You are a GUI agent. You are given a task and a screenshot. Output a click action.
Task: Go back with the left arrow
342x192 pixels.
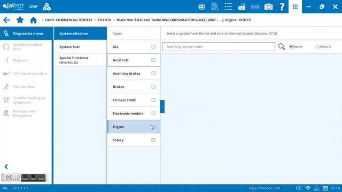pyautogui.click(x=7, y=20)
